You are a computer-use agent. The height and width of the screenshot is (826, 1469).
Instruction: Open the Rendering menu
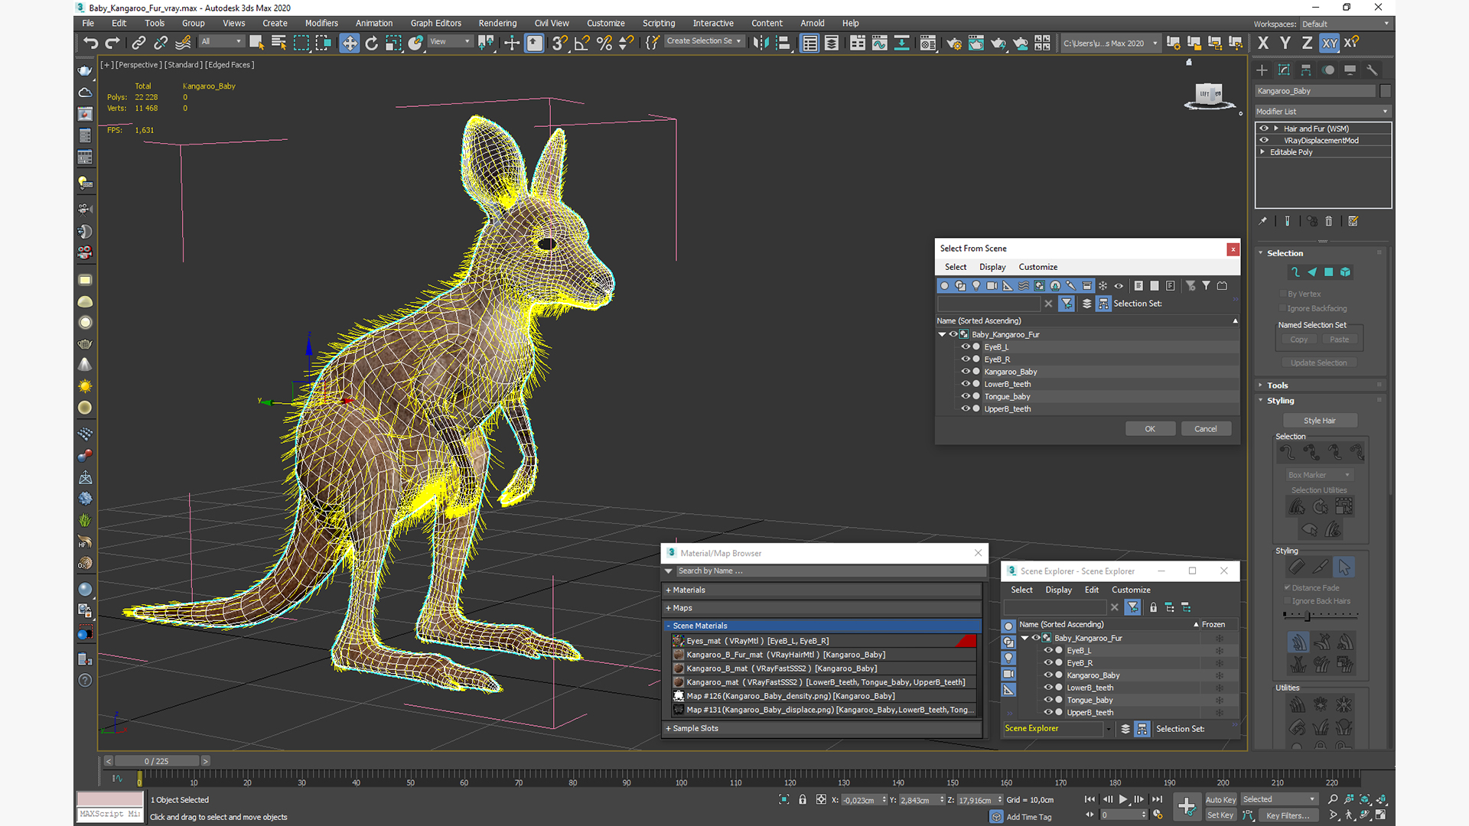pos(497,23)
